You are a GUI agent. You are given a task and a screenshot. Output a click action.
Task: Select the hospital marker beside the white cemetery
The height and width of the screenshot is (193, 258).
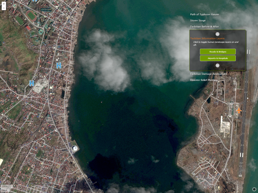click(x=31, y=83)
